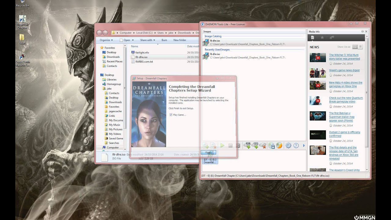Click Add DT virtual drive icon
The height and width of the screenshot is (220, 391).
(x=247, y=146)
